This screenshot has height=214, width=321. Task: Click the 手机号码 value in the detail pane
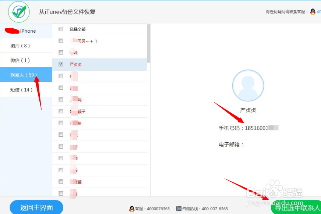262,128
